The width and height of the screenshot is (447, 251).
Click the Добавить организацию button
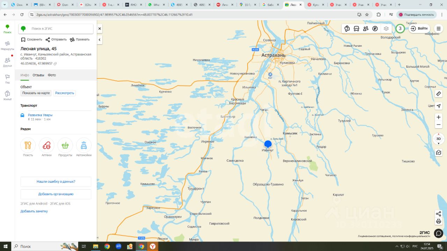click(56, 194)
